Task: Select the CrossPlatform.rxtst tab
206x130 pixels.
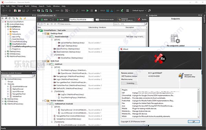Action: coord(45,15)
